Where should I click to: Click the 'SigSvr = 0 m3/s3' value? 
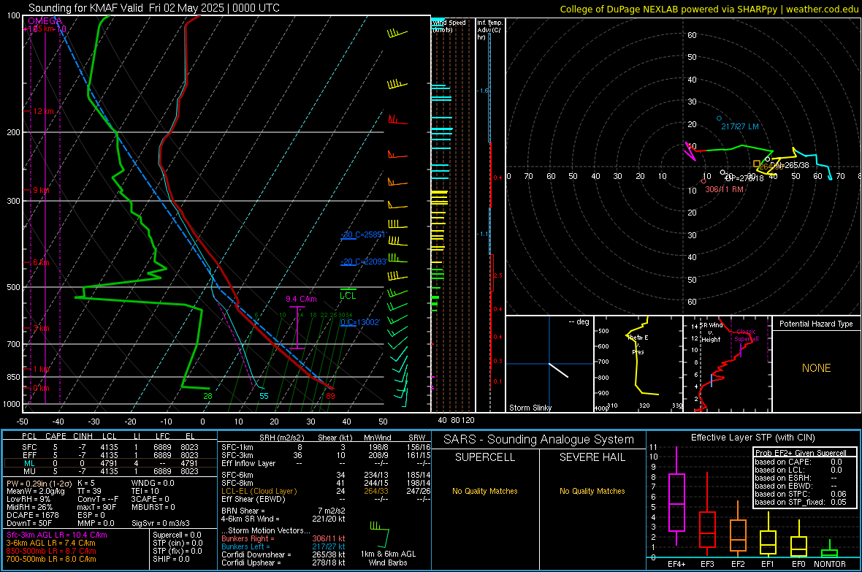click(161, 524)
